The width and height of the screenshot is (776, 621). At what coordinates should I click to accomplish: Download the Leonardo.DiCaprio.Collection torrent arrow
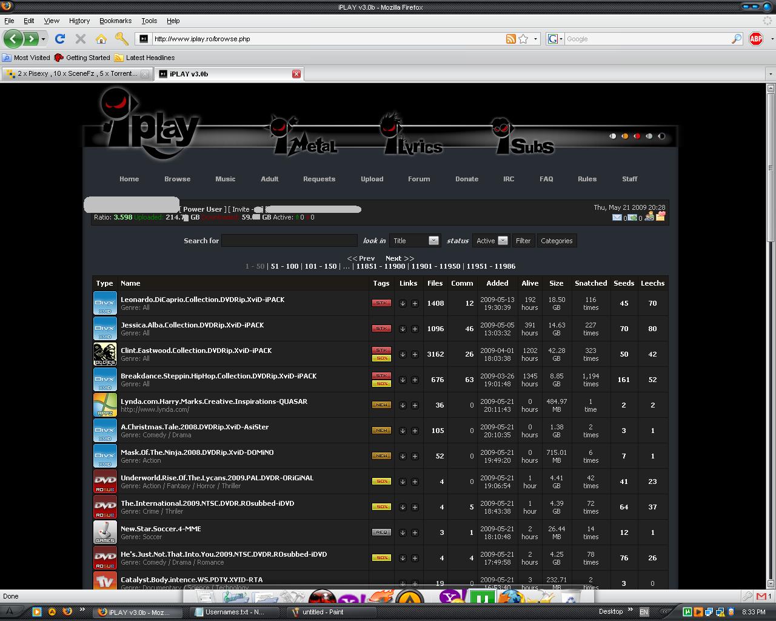(403, 303)
